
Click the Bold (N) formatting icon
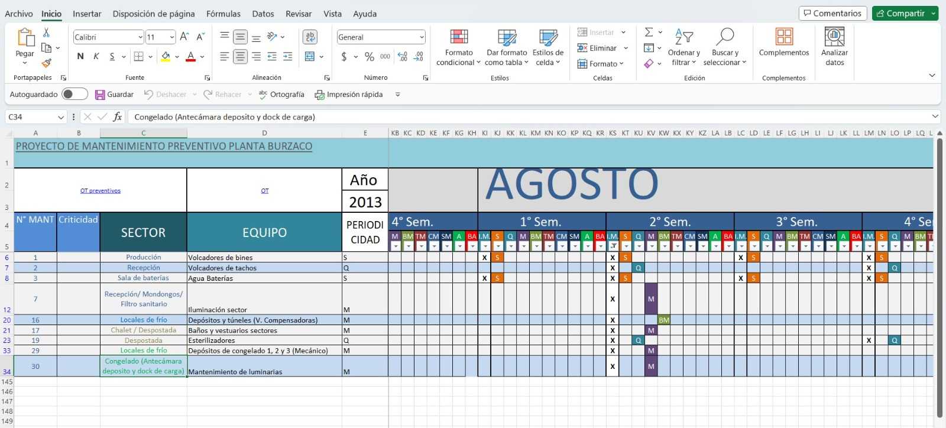coord(80,56)
